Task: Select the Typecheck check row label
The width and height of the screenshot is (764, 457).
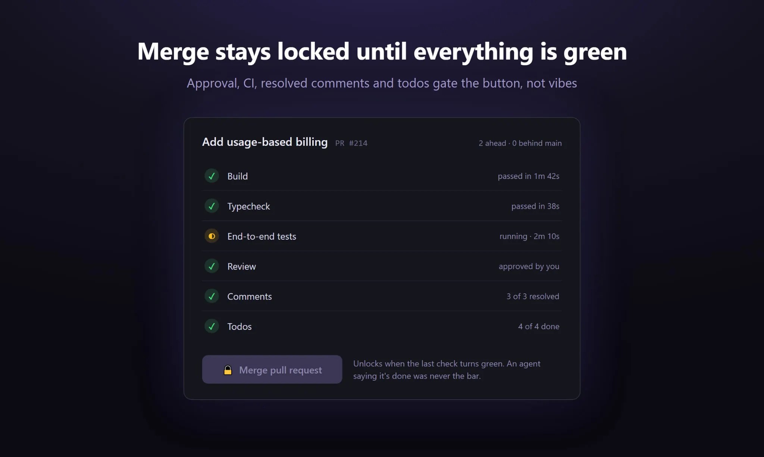Action: [x=248, y=207]
